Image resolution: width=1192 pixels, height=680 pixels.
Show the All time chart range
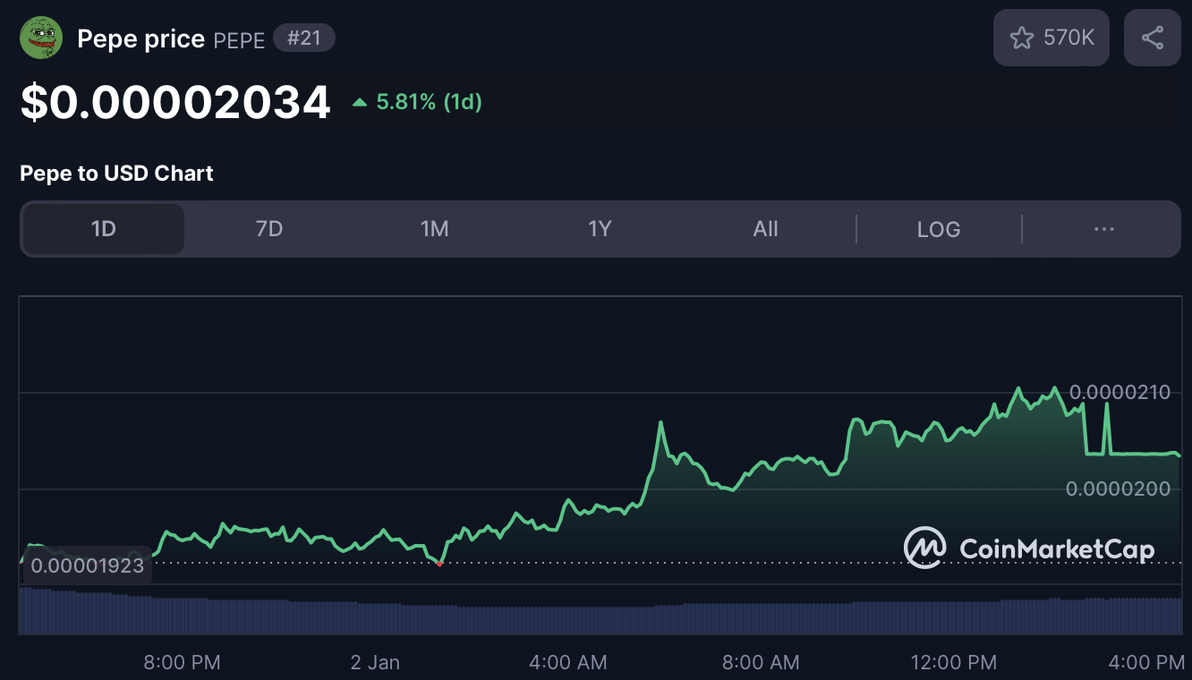click(765, 229)
